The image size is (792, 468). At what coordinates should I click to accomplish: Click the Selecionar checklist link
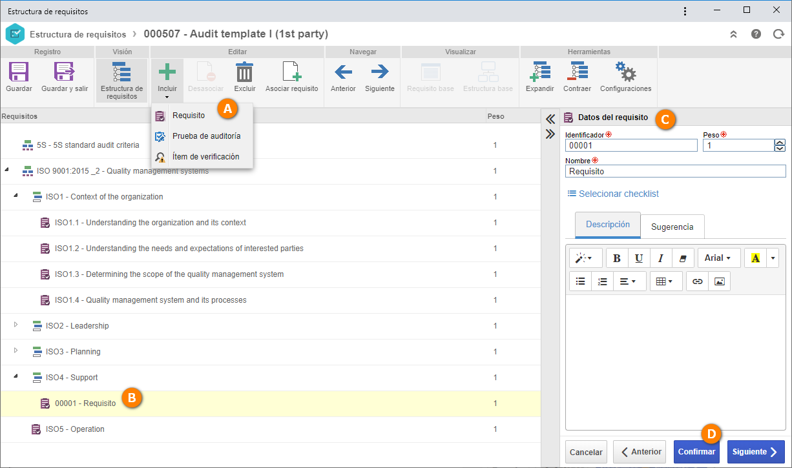(613, 194)
